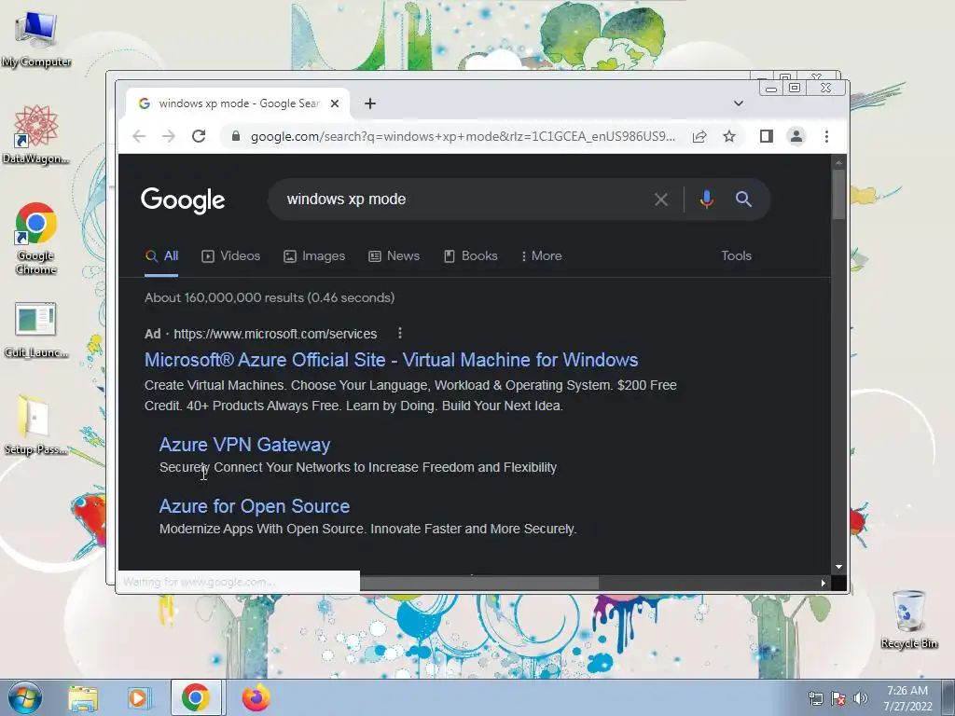Click the horizontal scrollbar thumb
Viewport: 955px width, 716px height.
click(x=479, y=584)
